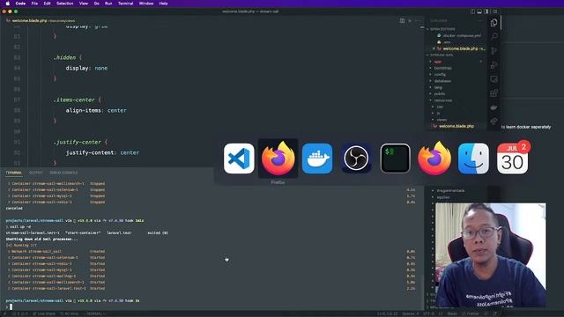The height and width of the screenshot is (317, 564).
Task: Open the Apple menu
Action: (x=8, y=4)
